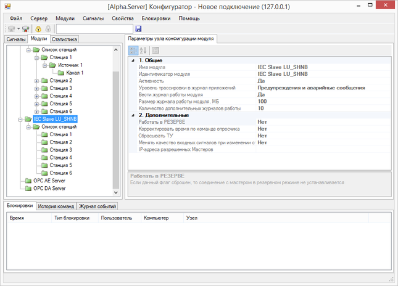
Task: Click the yellow lock icon in toolbar
Action: click(x=38, y=29)
